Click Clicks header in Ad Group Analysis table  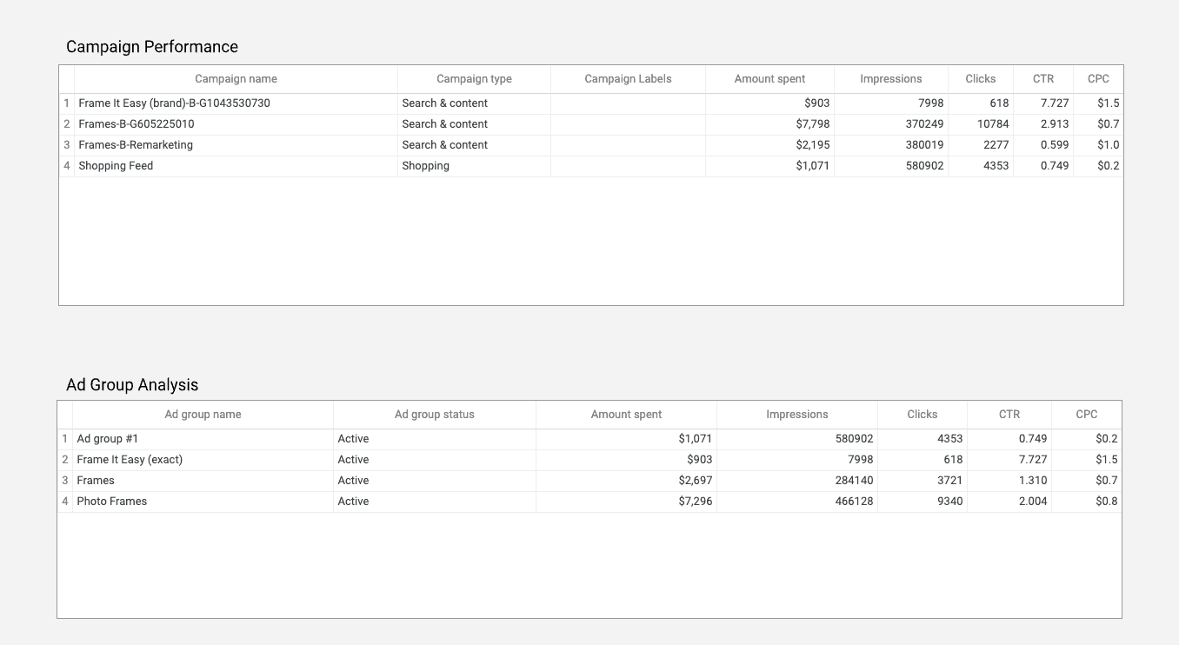(x=923, y=415)
